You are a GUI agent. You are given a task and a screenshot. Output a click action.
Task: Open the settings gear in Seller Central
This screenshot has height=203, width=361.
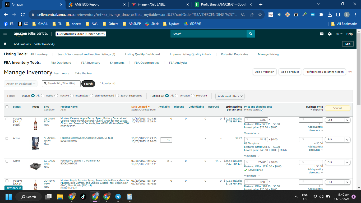coord(330,34)
